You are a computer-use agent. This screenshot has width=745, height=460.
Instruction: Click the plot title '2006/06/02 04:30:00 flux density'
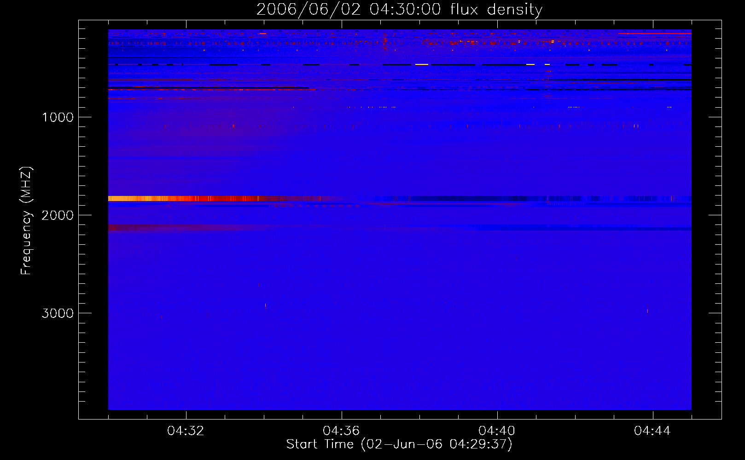coord(399,10)
